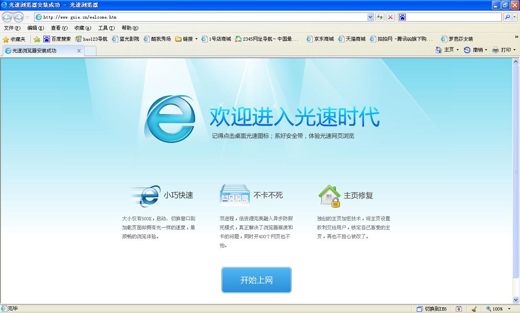
Task: Open the 百度搜索 bookmark
Action: [x=57, y=39]
